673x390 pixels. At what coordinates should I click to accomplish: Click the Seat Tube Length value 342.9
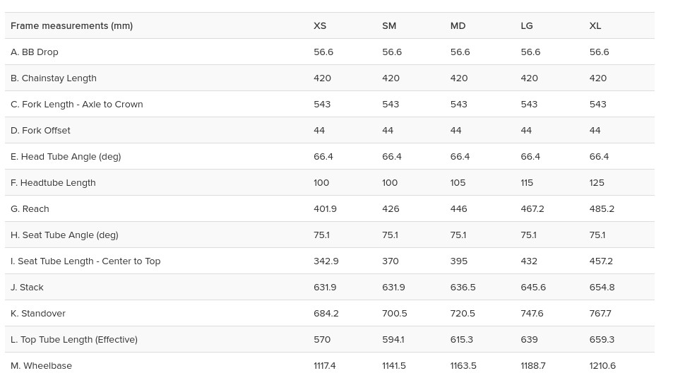[326, 261]
